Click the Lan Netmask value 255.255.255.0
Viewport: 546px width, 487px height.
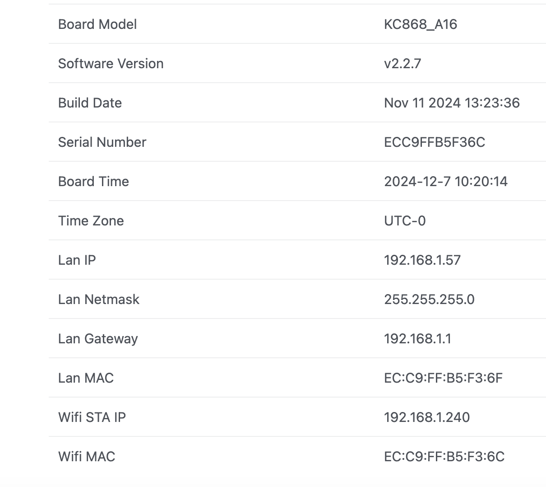click(x=429, y=300)
